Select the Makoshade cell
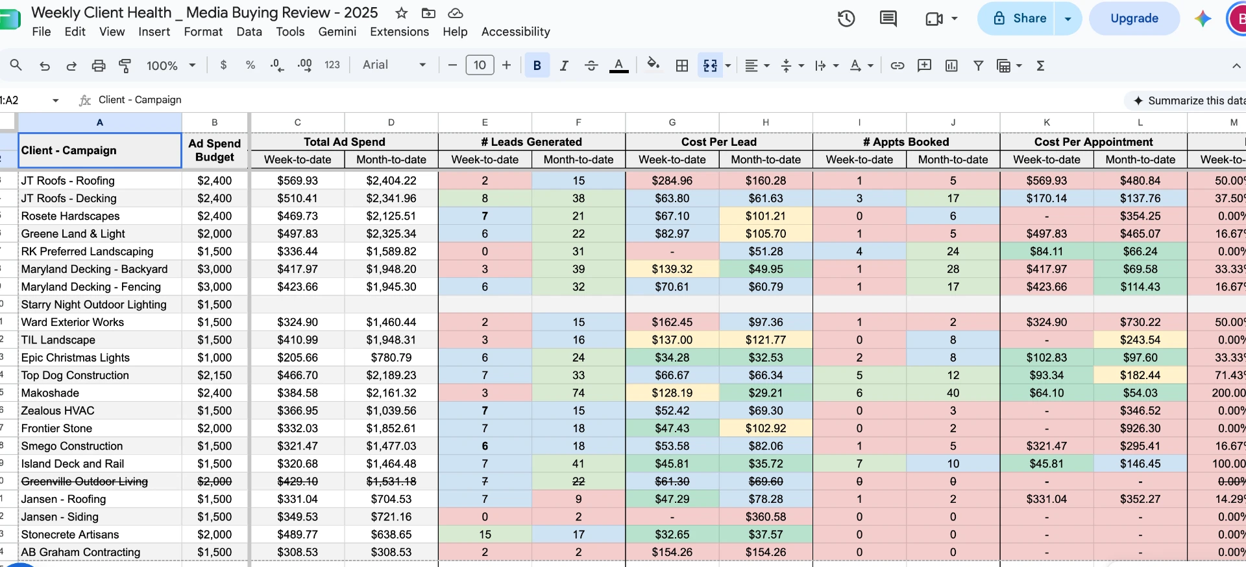Screen dimensions: 1246x567 click(x=100, y=393)
